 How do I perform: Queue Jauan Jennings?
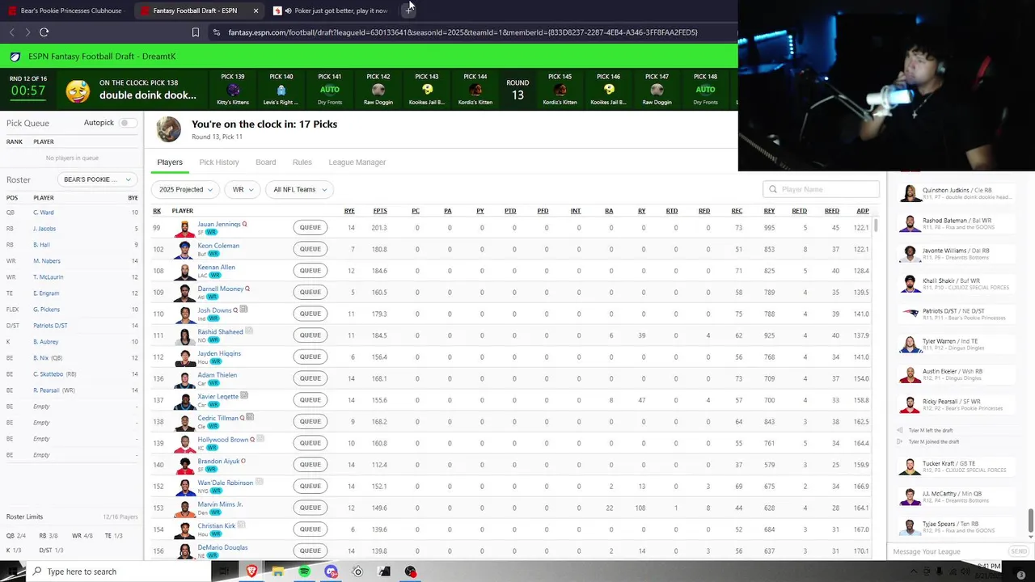[x=310, y=227]
